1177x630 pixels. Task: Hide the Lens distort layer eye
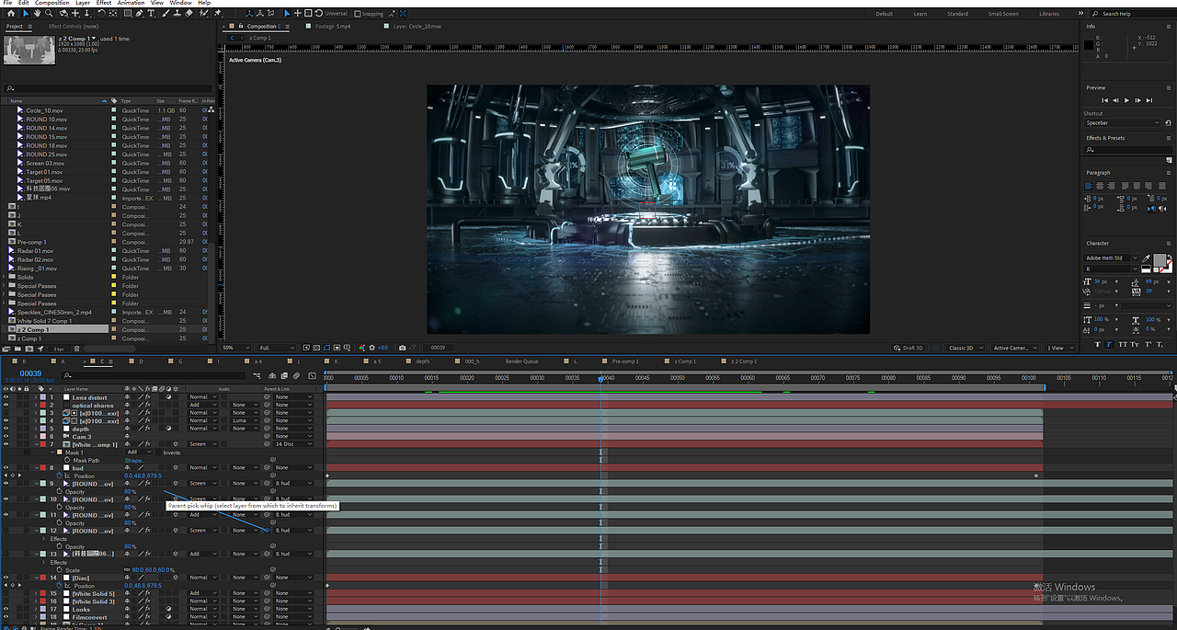pos(6,397)
